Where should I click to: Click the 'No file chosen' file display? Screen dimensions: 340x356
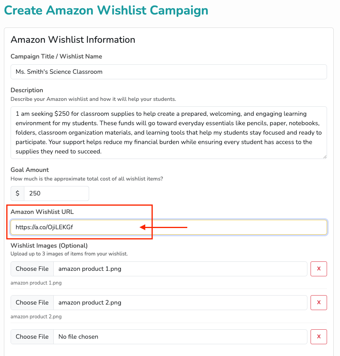click(78, 337)
